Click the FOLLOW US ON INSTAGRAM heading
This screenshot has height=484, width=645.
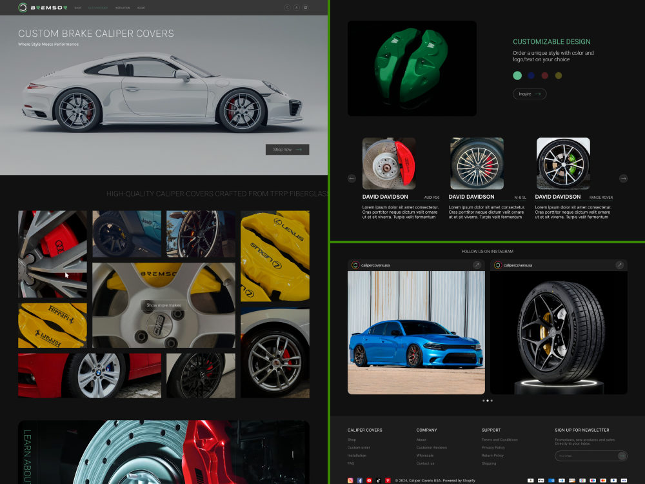point(488,251)
